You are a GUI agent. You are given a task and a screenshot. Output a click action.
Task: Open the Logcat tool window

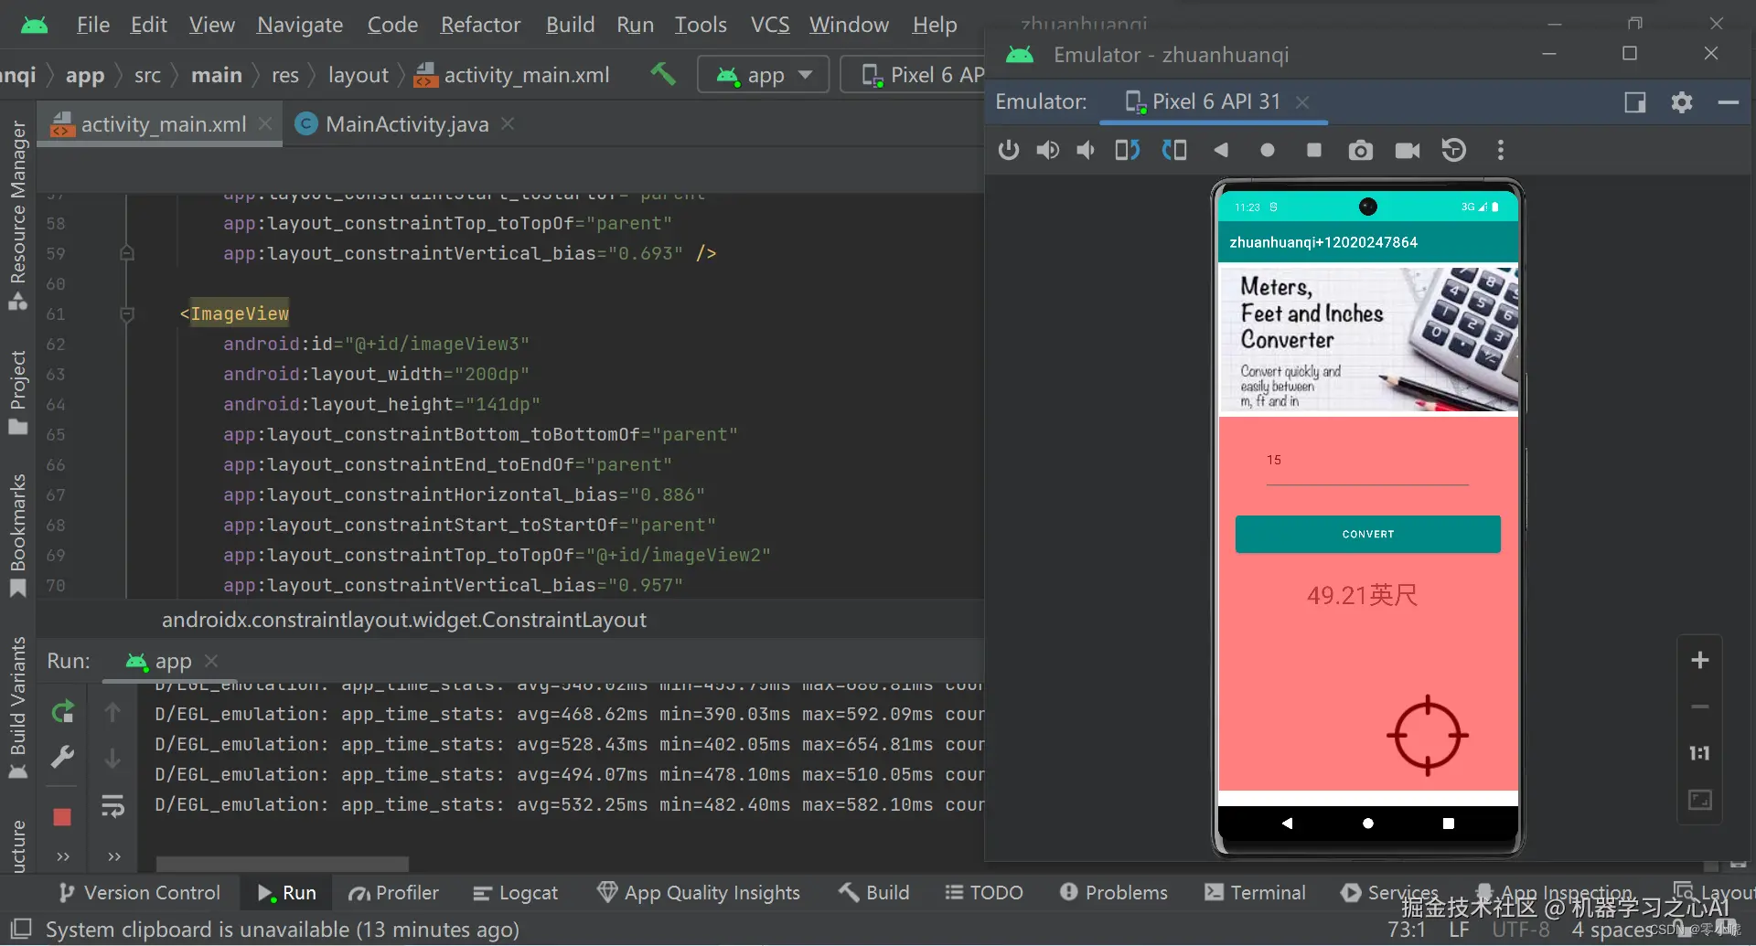[515, 893]
